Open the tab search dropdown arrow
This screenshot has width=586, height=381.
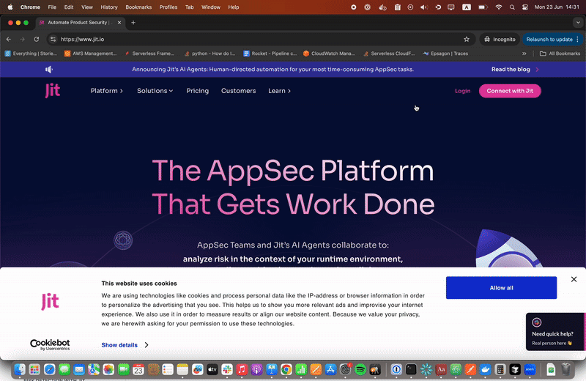click(x=578, y=23)
